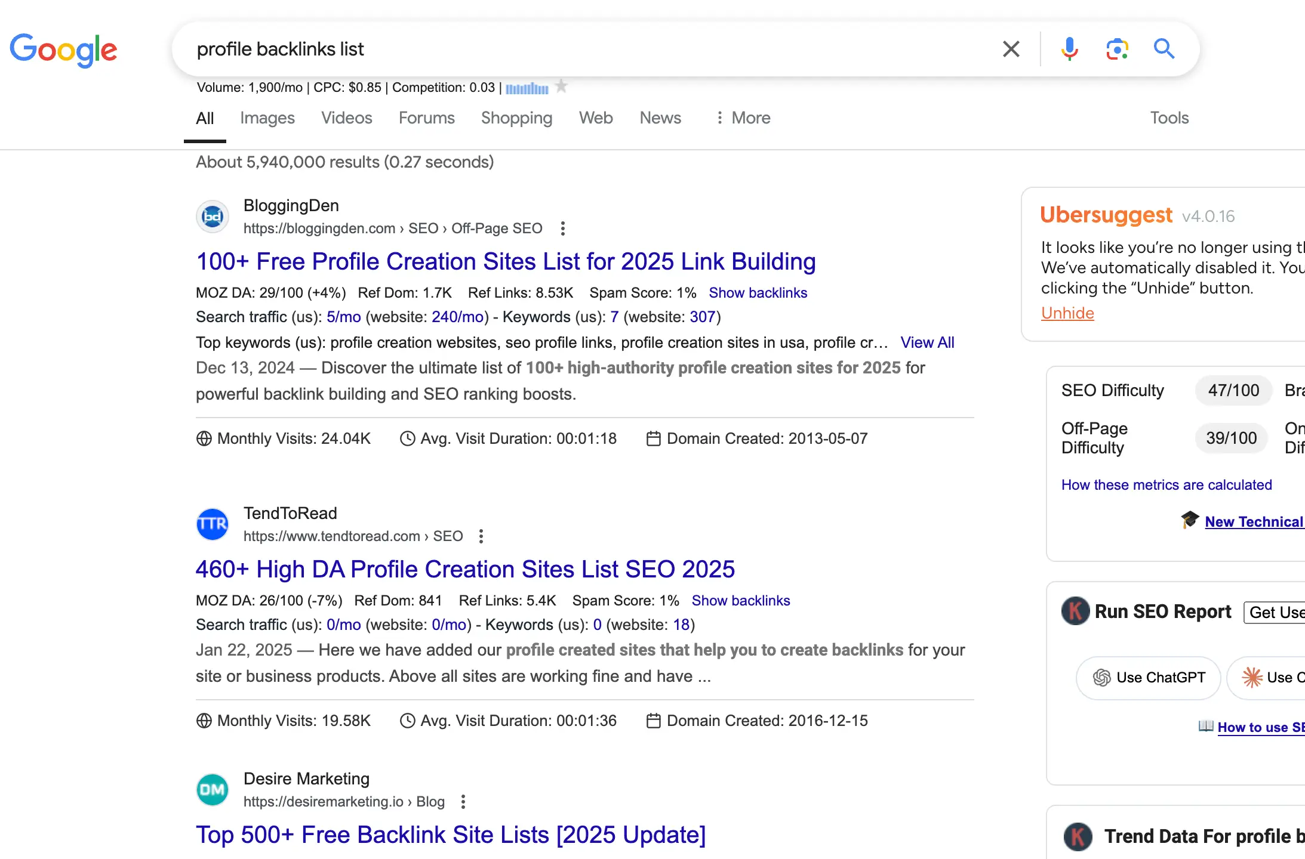The image size is (1305, 859).
Task: Click the Get Use button beside Run SEO Report
Action: pyautogui.click(x=1275, y=612)
